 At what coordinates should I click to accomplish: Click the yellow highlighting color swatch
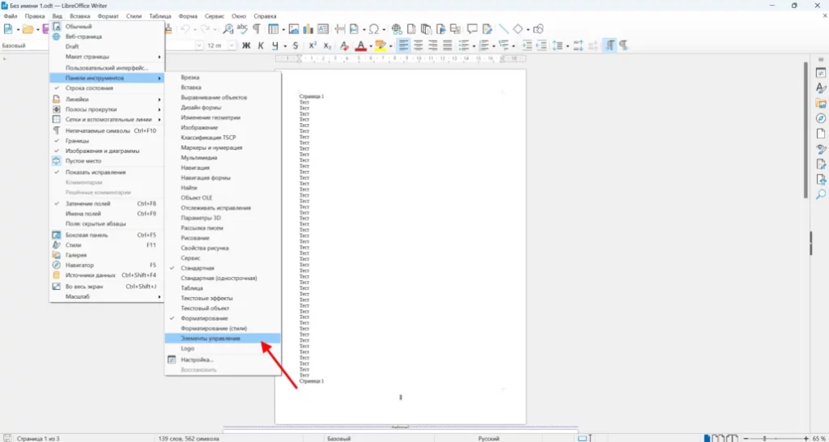(x=380, y=45)
